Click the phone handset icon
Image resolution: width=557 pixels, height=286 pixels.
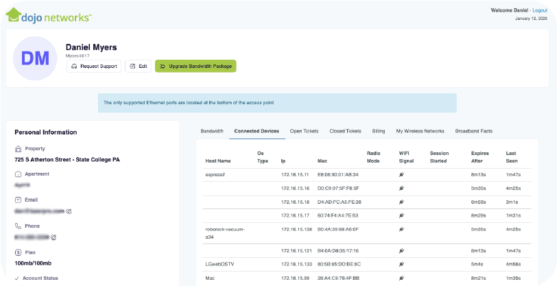tap(18, 226)
